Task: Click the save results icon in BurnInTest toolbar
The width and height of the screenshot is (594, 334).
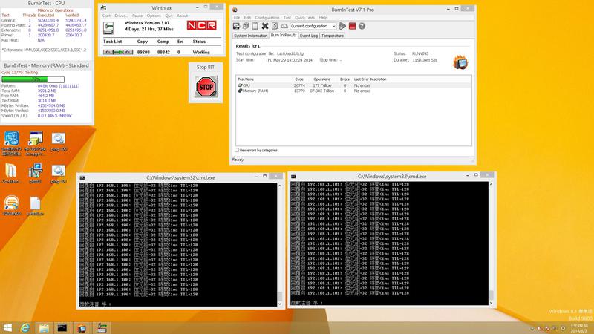Action: tap(236, 26)
